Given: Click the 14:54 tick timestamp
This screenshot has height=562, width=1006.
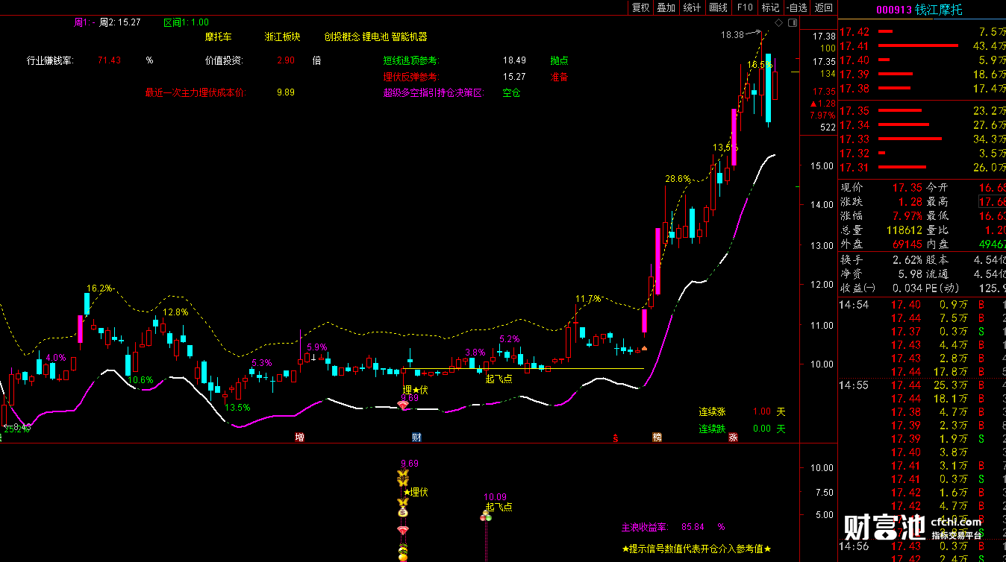Looking at the screenshot, I should point(854,303).
